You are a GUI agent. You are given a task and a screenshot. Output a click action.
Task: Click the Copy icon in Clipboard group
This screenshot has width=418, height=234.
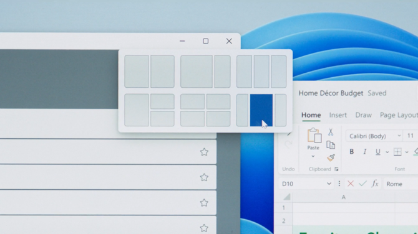click(331, 145)
